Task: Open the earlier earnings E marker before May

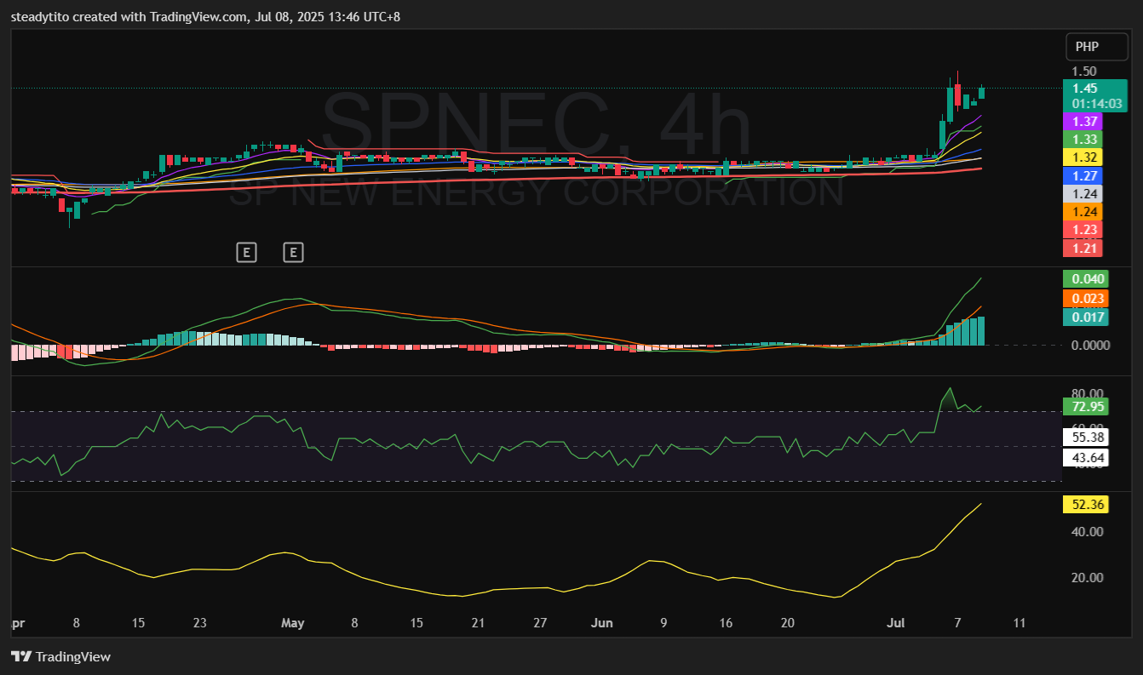Action: (x=246, y=252)
